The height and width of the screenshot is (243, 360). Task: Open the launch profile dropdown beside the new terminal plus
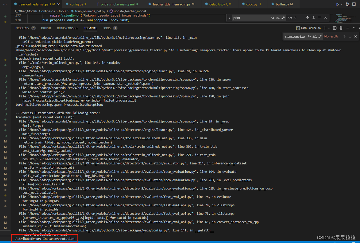pos(329,28)
